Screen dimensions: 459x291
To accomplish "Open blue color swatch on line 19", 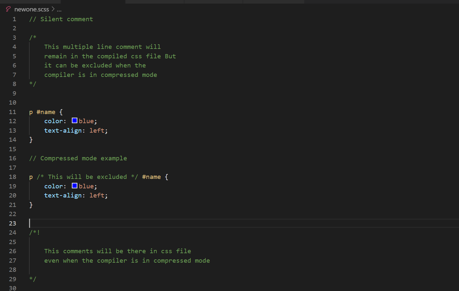I will pyautogui.click(x=74, y=186).
